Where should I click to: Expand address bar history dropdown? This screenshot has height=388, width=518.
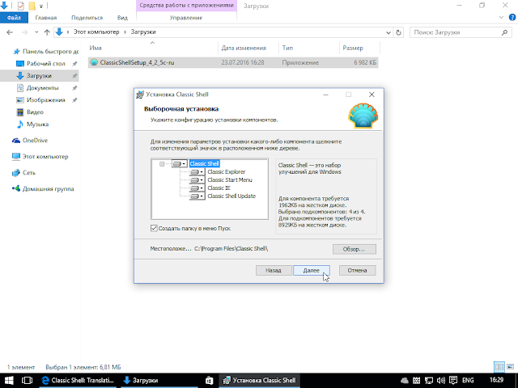388,32
